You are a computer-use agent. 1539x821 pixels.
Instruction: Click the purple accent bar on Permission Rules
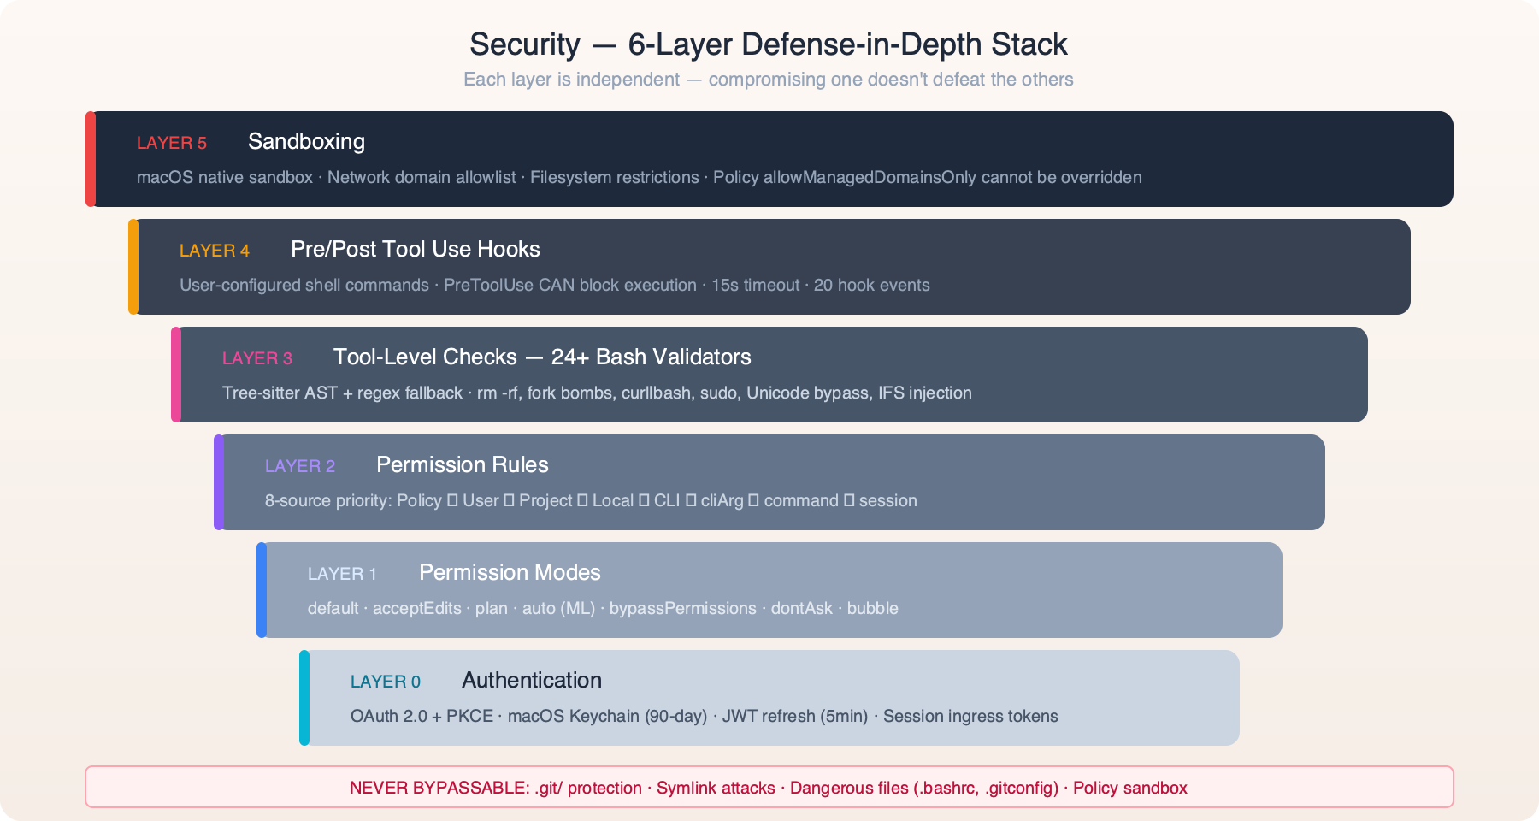pyautogui.click(x=218, y=481)
